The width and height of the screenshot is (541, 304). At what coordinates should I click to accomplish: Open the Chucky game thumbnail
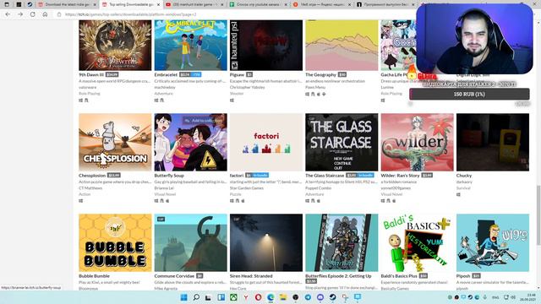(493, 142)
